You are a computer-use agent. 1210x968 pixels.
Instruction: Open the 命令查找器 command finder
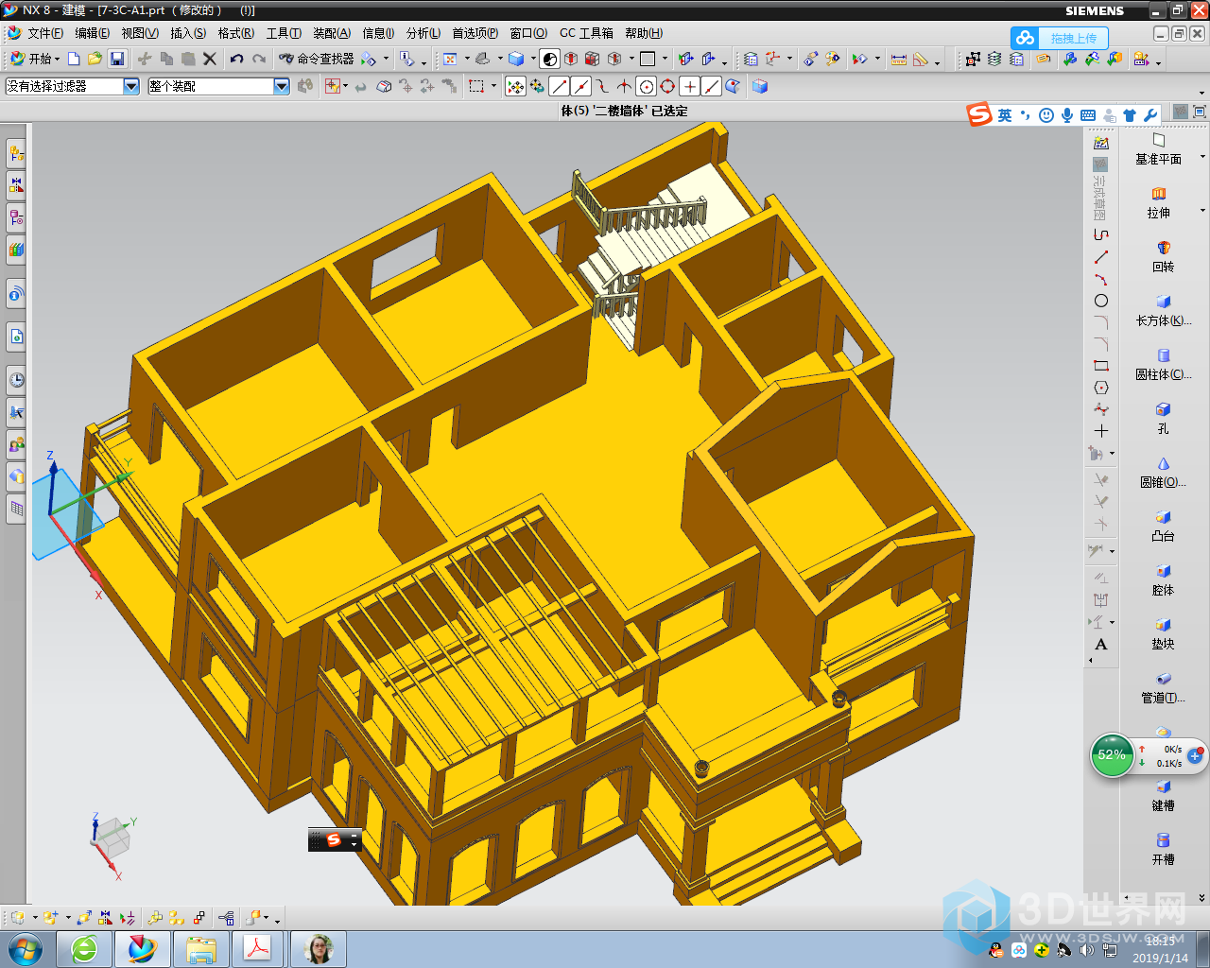click(x=316, y=59)
